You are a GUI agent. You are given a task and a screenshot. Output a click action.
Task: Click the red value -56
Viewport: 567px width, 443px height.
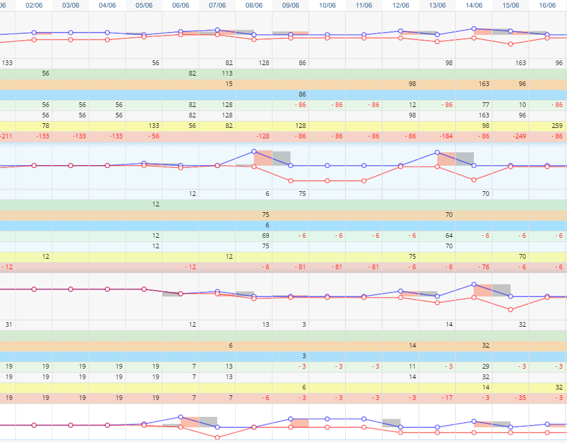pos(153,136)
